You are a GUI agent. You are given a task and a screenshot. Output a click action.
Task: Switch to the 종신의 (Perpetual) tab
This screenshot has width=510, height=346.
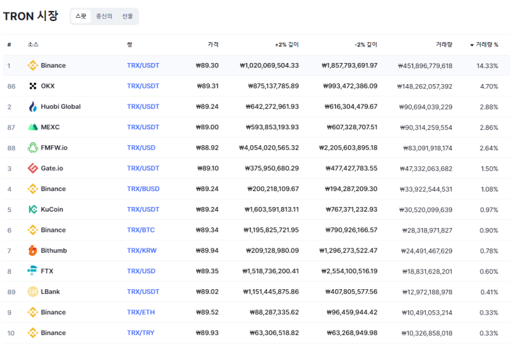[x=104, y=17]
